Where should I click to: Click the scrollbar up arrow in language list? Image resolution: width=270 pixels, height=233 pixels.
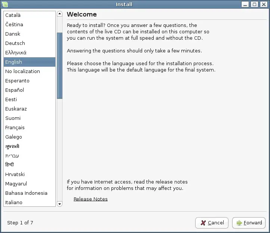[59, 14]
